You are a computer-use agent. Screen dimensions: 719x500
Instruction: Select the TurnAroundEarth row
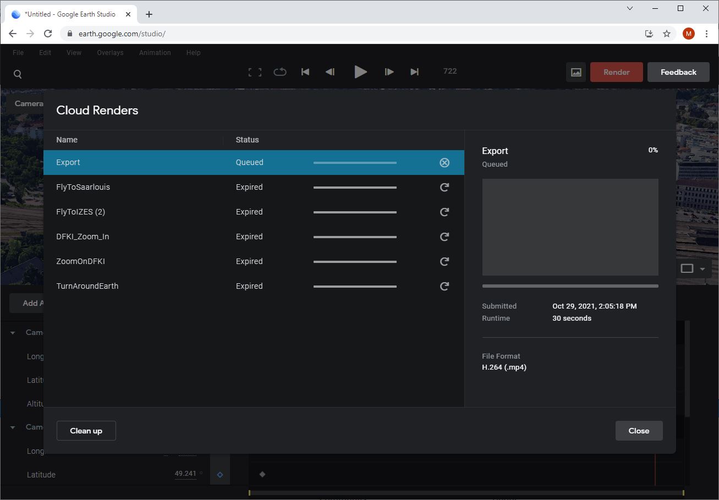(x=254, y=286)
